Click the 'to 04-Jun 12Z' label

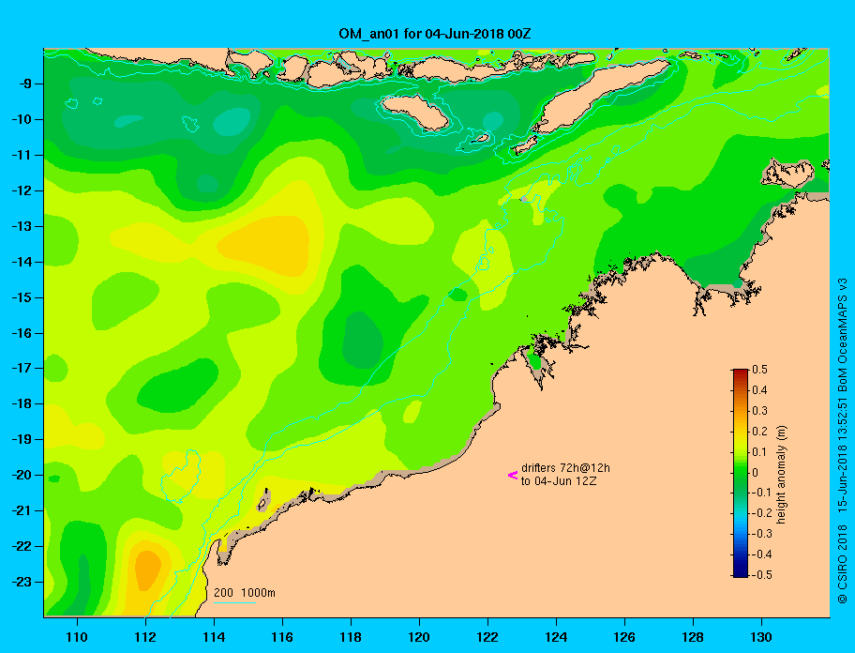tap(559, 481)
